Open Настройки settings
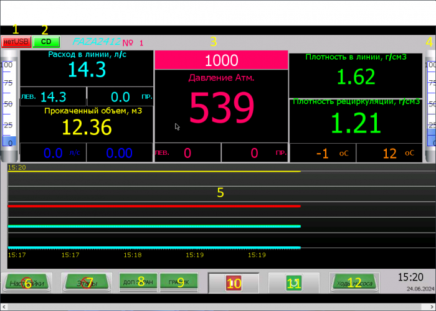 click(27, 283)
